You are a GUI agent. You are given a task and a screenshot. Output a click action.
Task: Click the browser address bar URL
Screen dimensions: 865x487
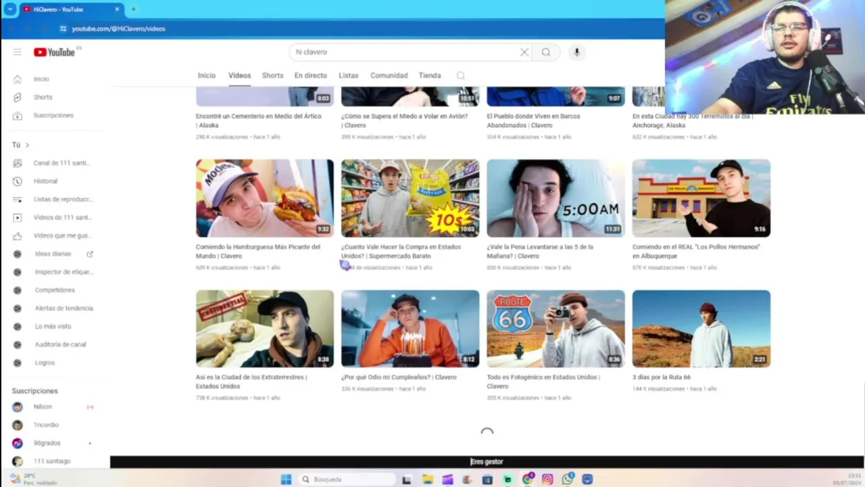119,28
